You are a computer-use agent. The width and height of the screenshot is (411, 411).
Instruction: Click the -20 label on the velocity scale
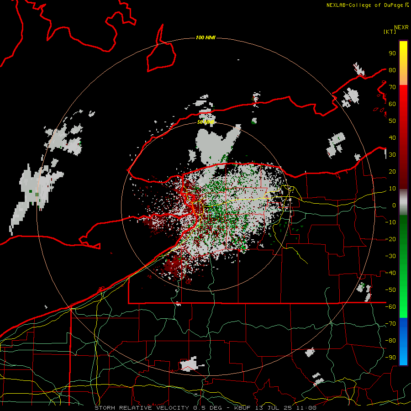[x=390, y=239]
